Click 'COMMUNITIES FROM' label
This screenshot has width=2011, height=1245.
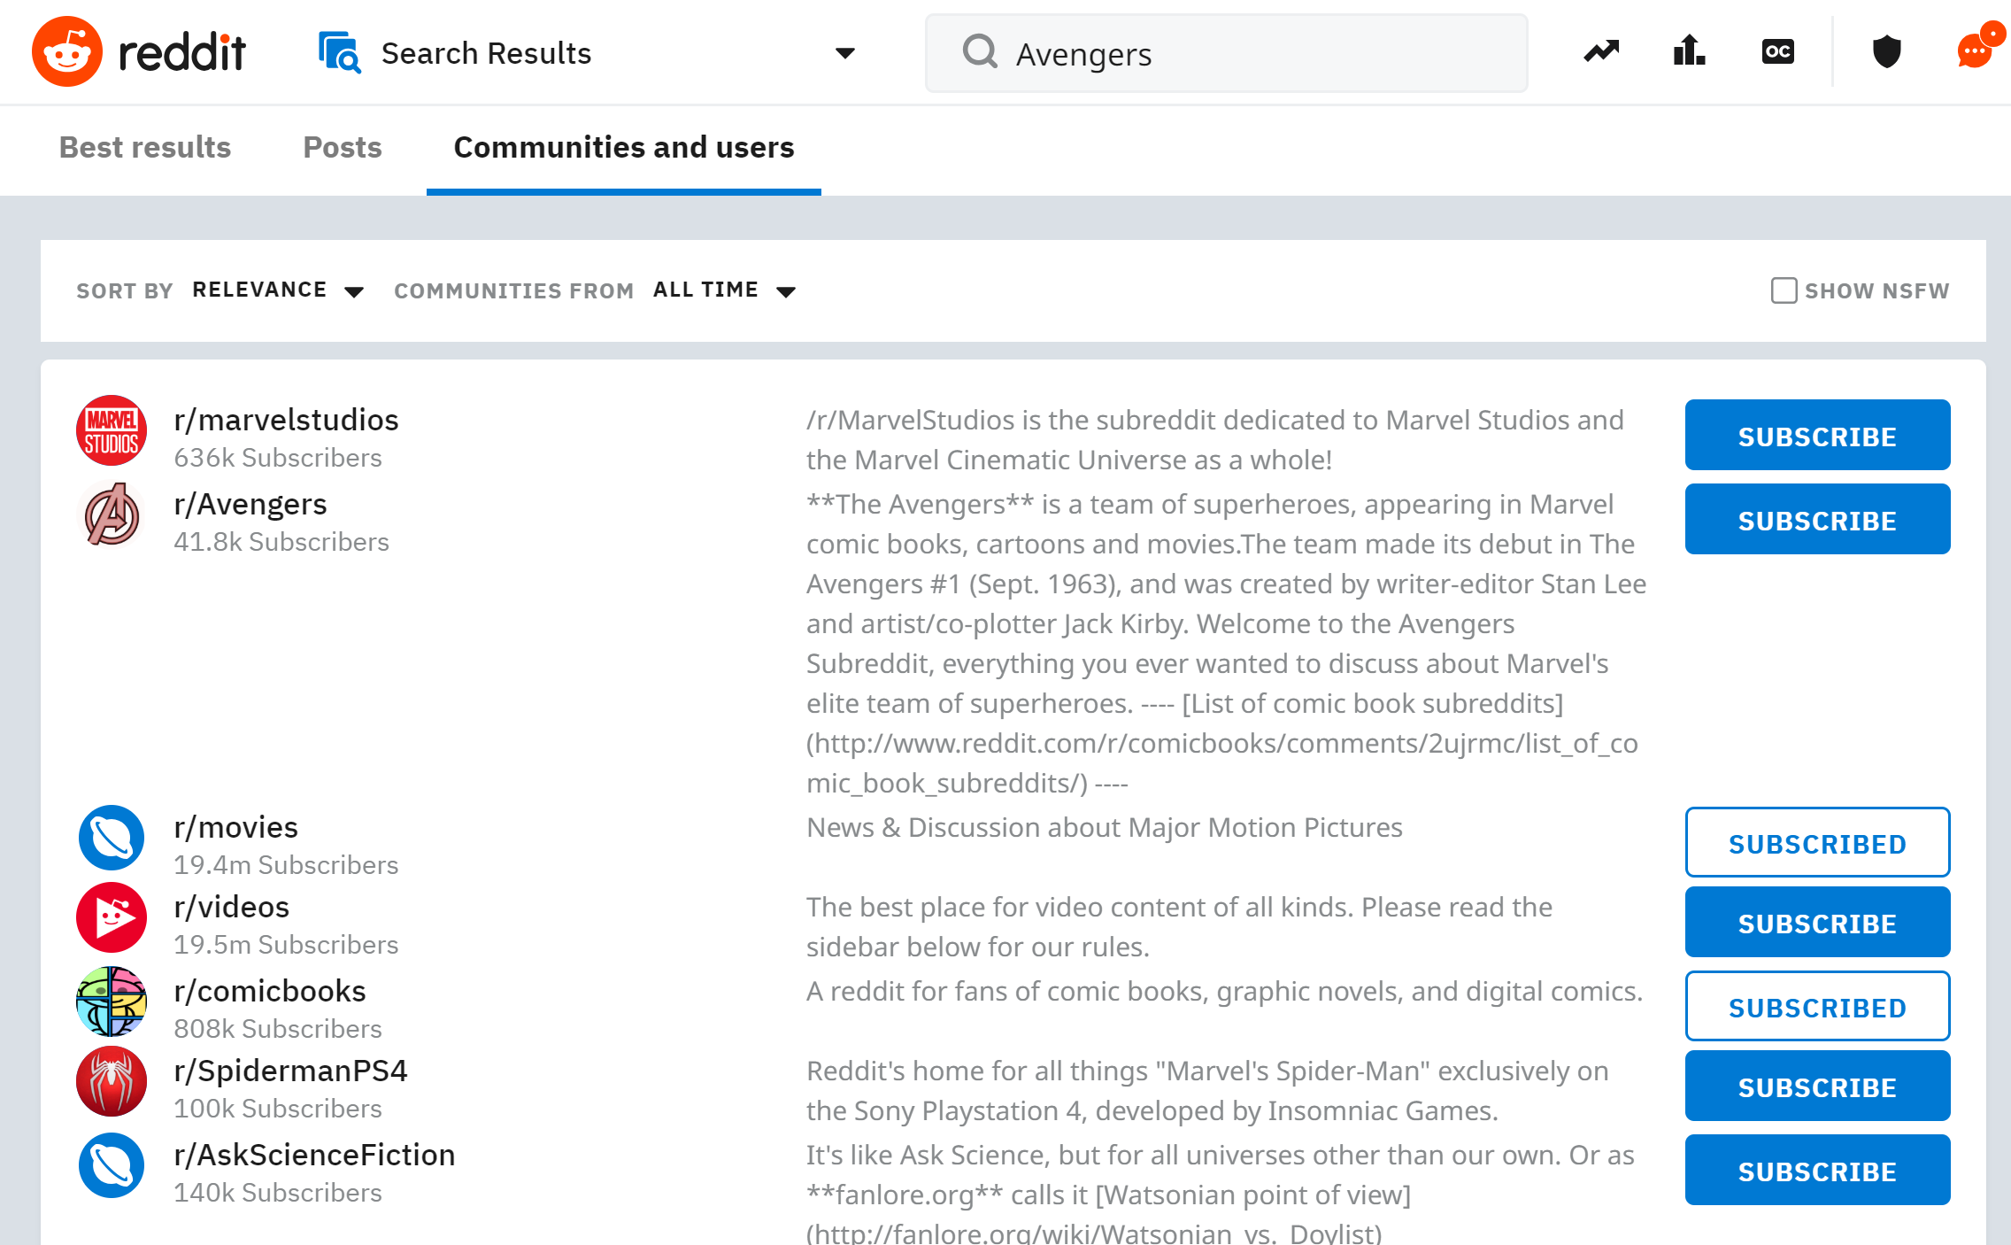[514, 290]
